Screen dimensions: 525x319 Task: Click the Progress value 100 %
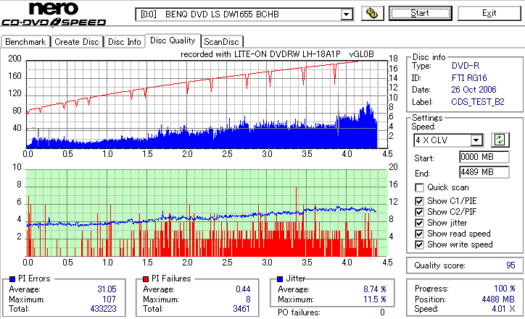(505, 289)
